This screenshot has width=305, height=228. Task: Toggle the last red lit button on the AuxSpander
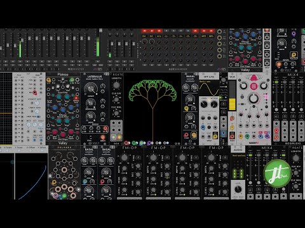211,31
